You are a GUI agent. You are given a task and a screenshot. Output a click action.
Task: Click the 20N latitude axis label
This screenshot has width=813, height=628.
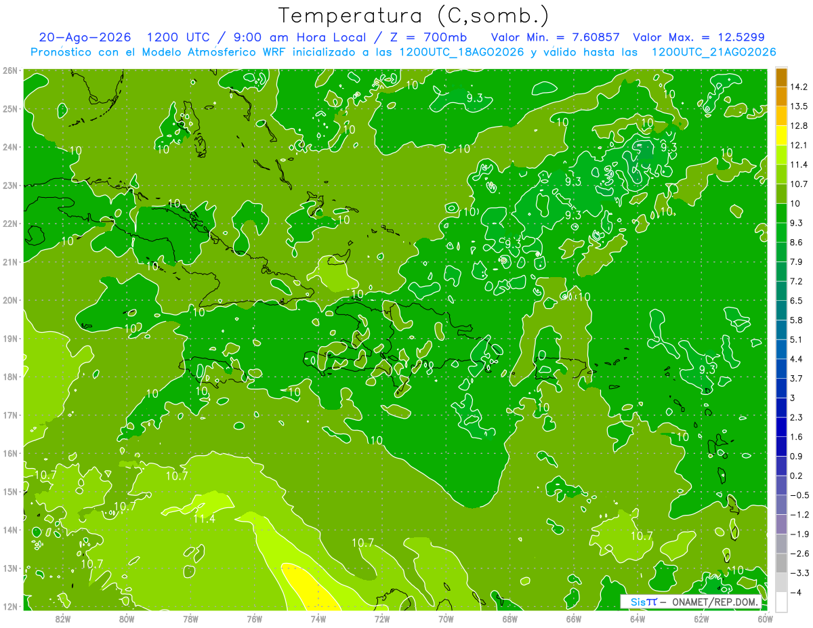click(x=9, y=300)
